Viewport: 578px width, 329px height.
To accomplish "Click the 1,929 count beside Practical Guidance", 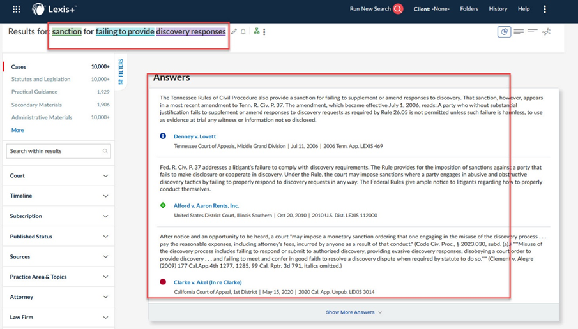I will (x=103, y=92).
